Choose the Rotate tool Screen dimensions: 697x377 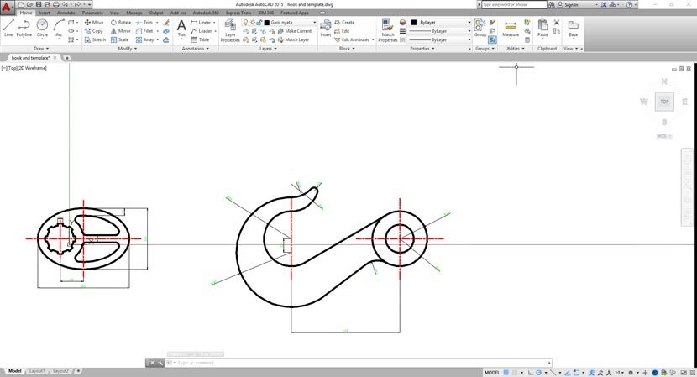121,22
